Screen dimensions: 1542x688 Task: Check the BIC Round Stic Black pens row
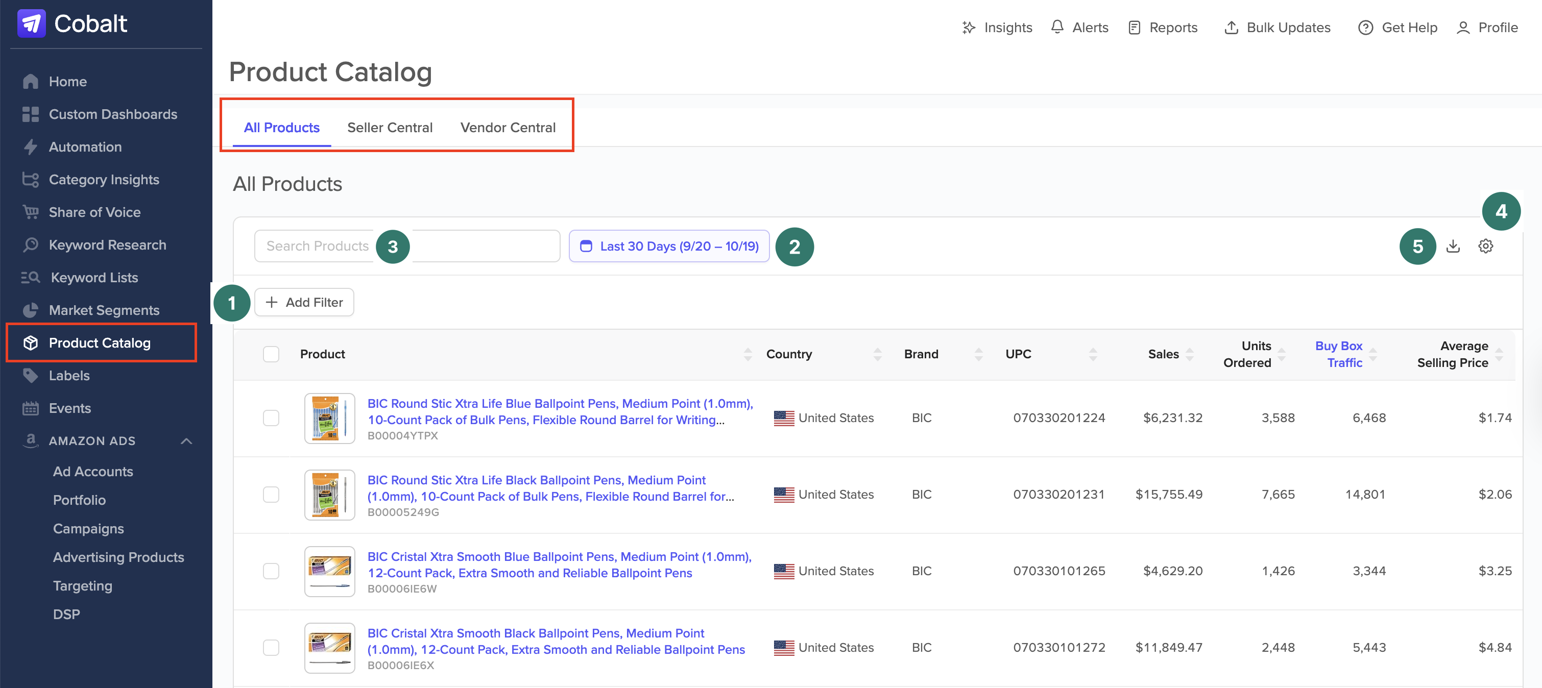click(x=271, y=494)
